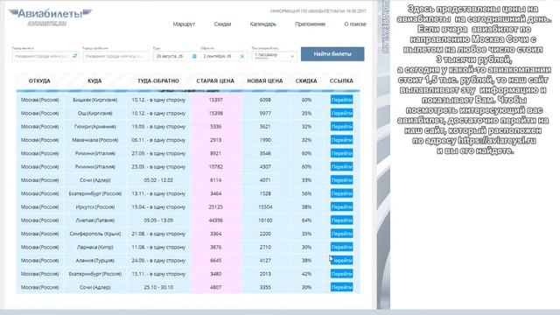Viewport: 560px width, 315px height.
Task: Click the НОВАЯ ЦЕНА column header
Action: point(265,81)
